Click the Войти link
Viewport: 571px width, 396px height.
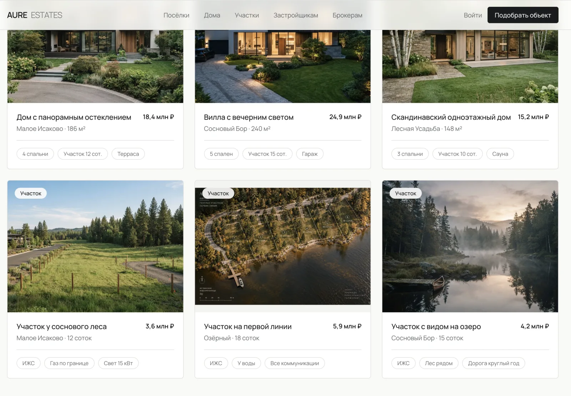click(473, 15)
